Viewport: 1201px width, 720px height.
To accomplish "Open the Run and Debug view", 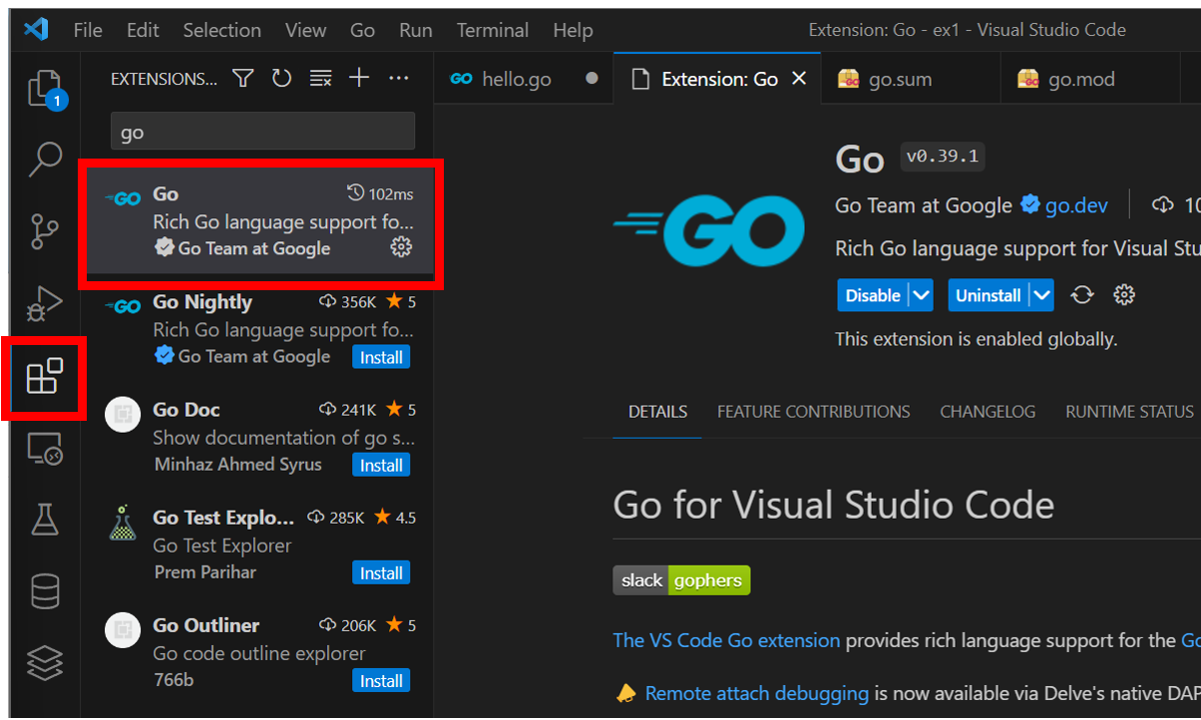I will (x=45, y=302).
